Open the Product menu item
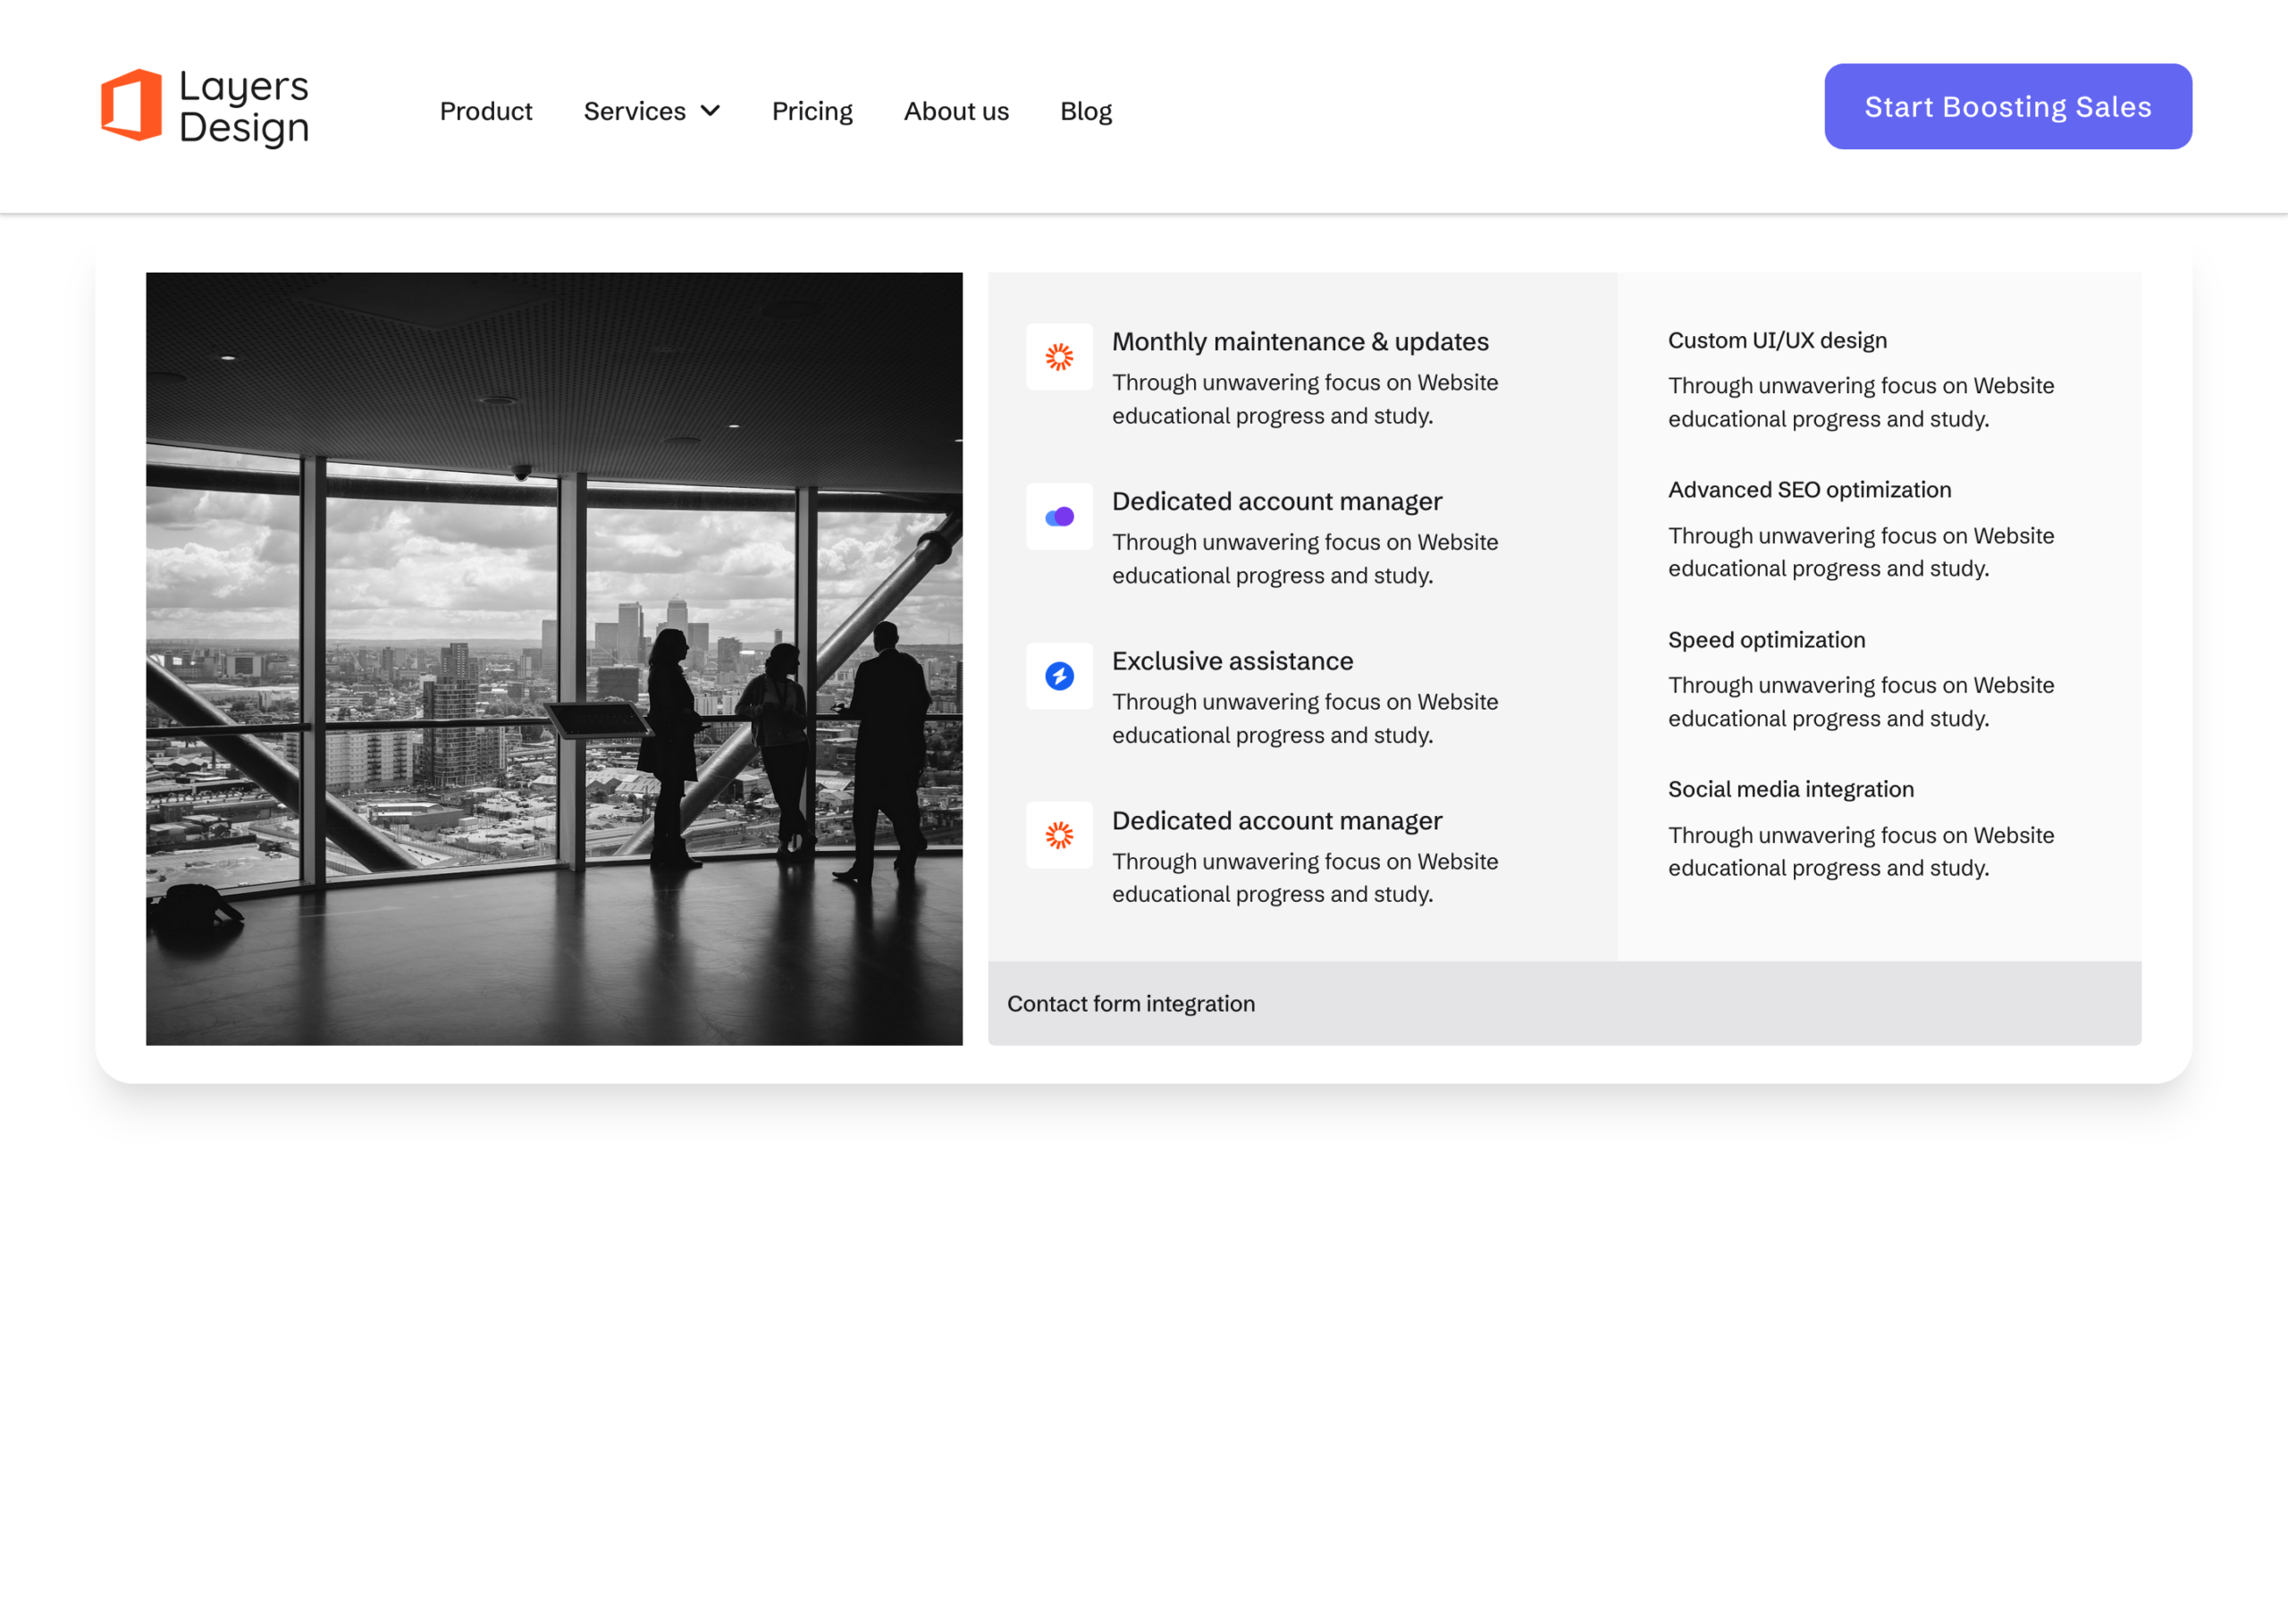The image size is (2288, 1624). (486, 111)
